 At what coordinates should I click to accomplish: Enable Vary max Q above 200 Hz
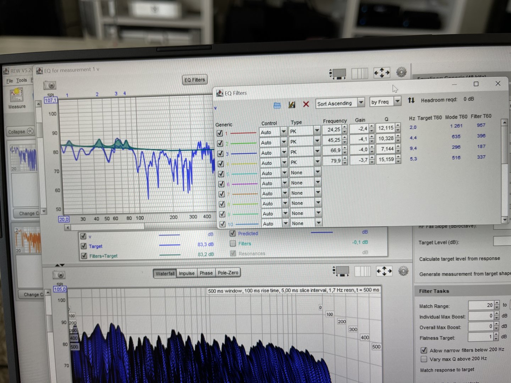tap(424, 359)
